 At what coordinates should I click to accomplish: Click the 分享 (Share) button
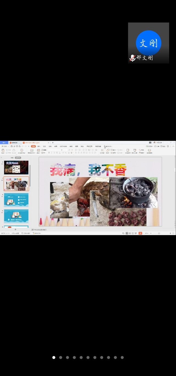[157, 146]
